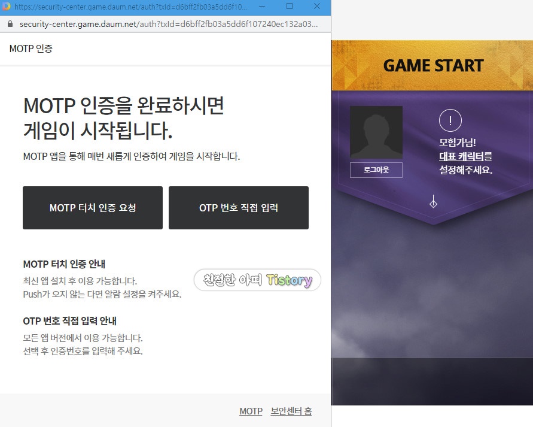Click the MOTP 앱을 통해 매번 새롭게 인증 description
The image size is (533, 427).
[132, 156]
